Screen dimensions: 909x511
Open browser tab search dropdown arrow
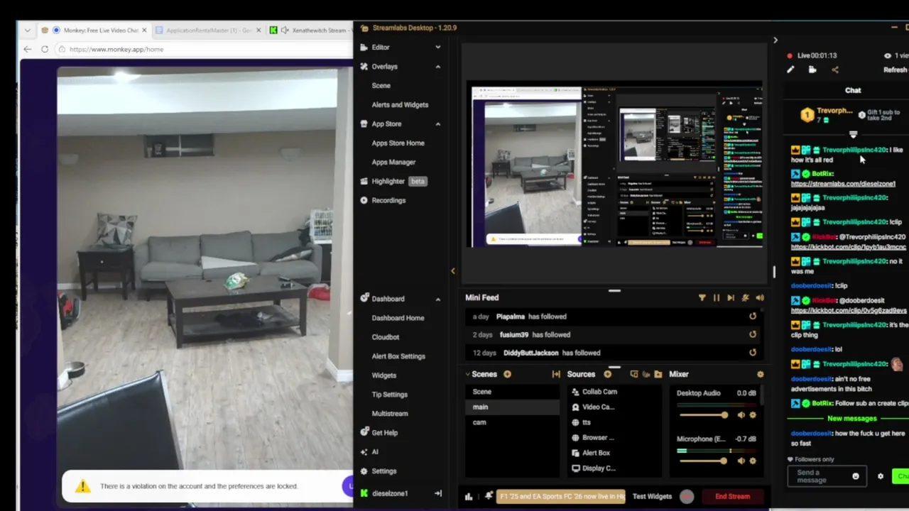pyautogui.click(x=27, y=30)
